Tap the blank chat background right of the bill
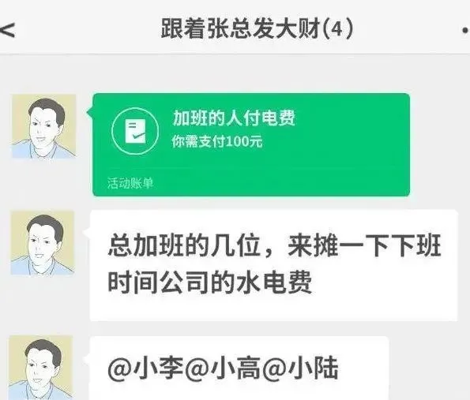This screenshot has height=400, width=470. click(439, 145)
